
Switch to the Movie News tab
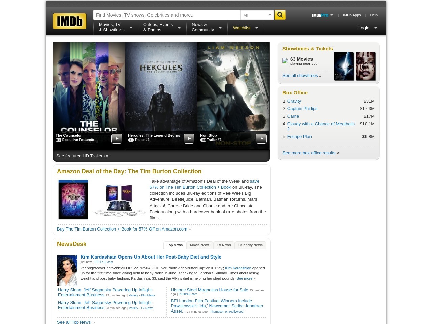click(199, 245)
